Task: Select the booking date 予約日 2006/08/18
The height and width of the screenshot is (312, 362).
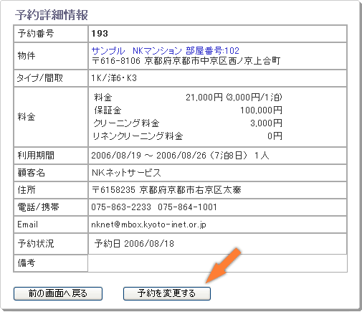Action: [134, 244]
